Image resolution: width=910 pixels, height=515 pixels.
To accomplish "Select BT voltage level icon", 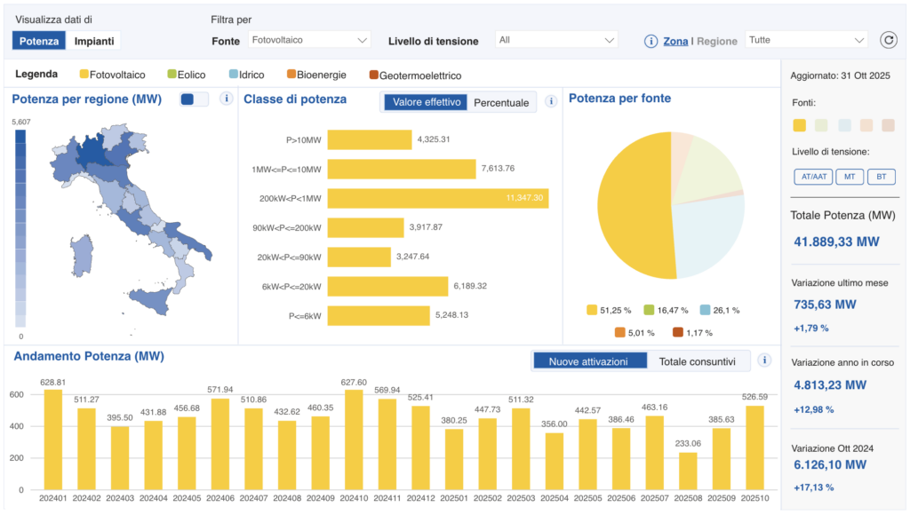I will pos(881,177).
